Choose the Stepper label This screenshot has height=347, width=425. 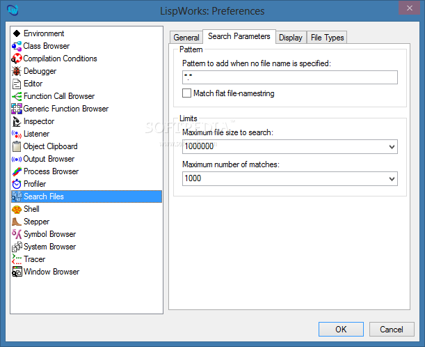point(37,222)
